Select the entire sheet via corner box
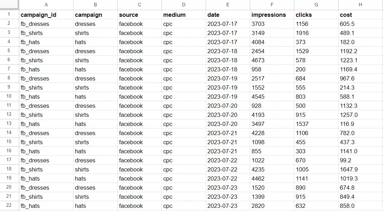This screenshot has height=211, width=383. (x=9, y=5)
